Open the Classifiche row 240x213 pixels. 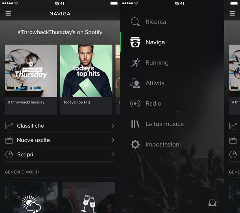click(x=60, y=126)
